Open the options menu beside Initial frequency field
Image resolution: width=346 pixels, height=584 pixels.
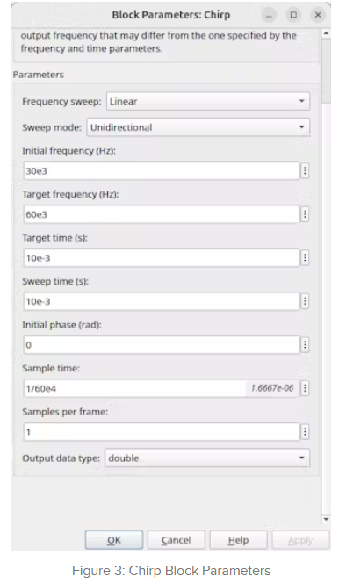click(305, 171)
